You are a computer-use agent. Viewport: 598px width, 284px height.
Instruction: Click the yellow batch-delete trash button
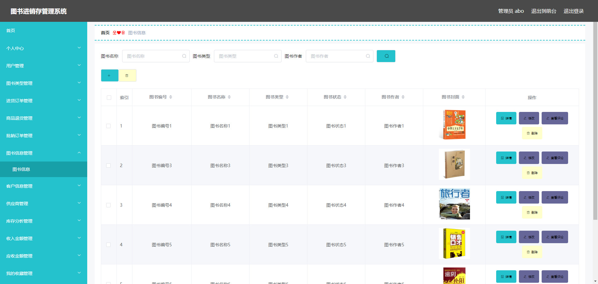127,75
